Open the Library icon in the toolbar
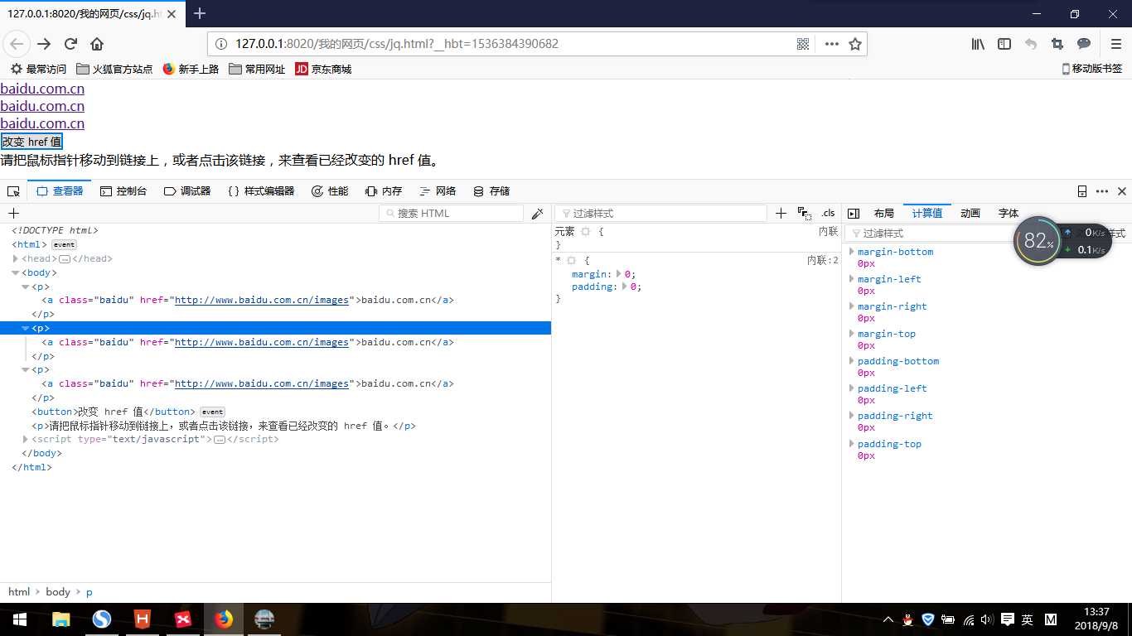Screen dimensions: 1132x636 [x=979, y=44]
